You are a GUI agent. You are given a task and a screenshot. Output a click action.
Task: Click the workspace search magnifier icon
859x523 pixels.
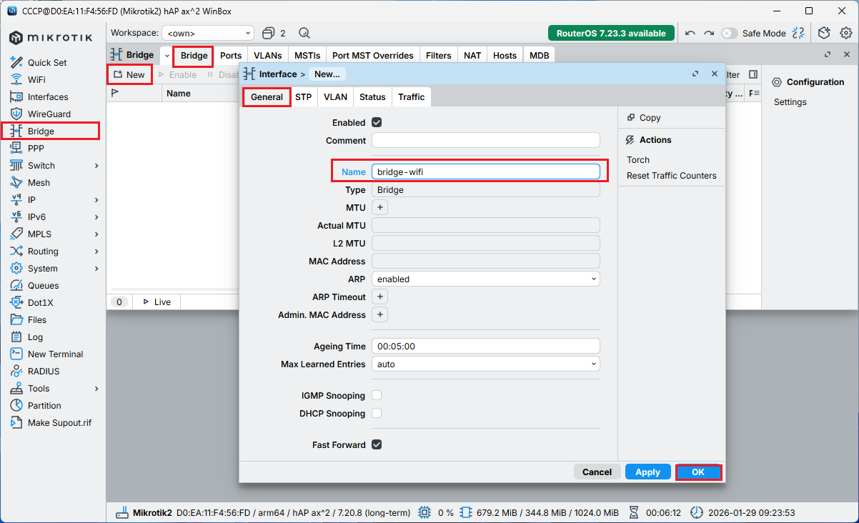tap(304, 33)
